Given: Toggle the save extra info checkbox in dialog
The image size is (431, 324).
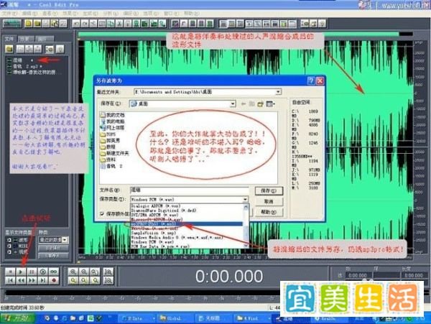Looking at the screenshot, I should click(x=102, y=213).
